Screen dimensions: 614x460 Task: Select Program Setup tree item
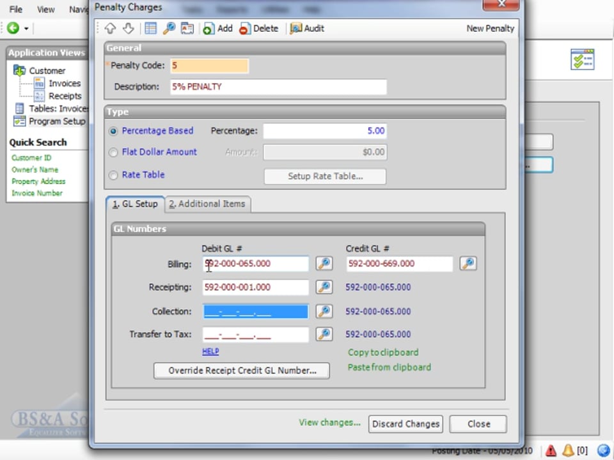point(57,121)
